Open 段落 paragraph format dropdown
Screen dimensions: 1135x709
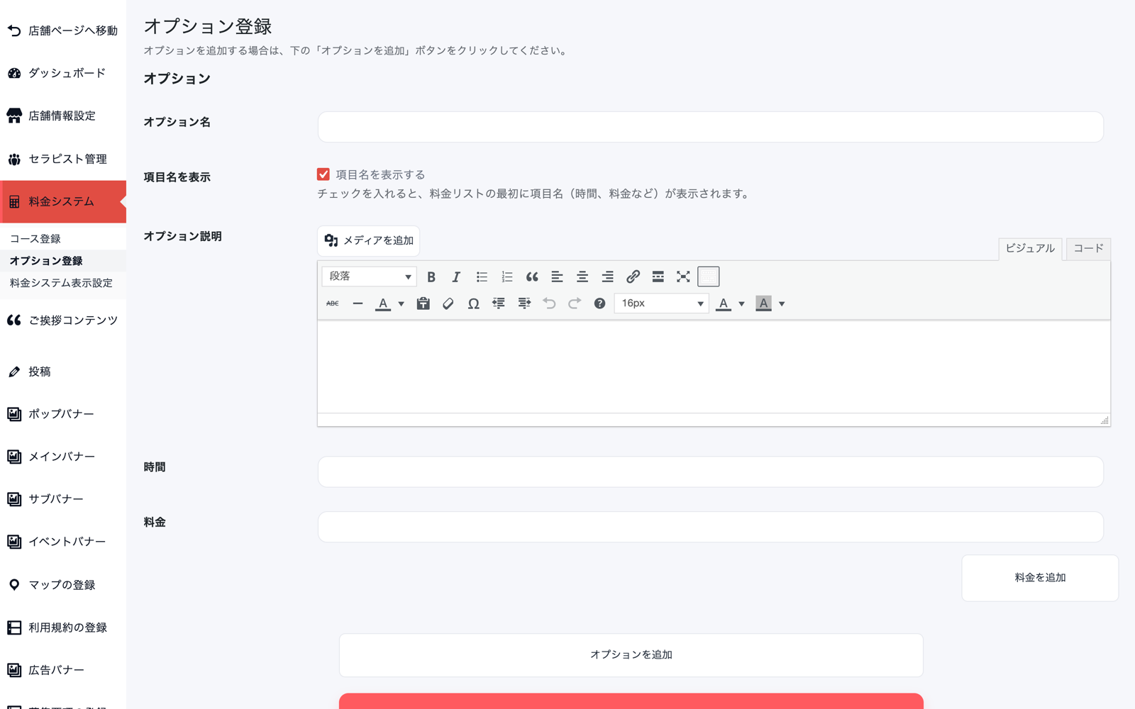pos(369,277)
